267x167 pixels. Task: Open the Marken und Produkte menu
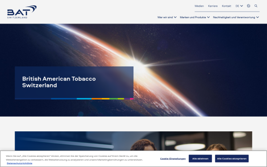click(194, 17)
